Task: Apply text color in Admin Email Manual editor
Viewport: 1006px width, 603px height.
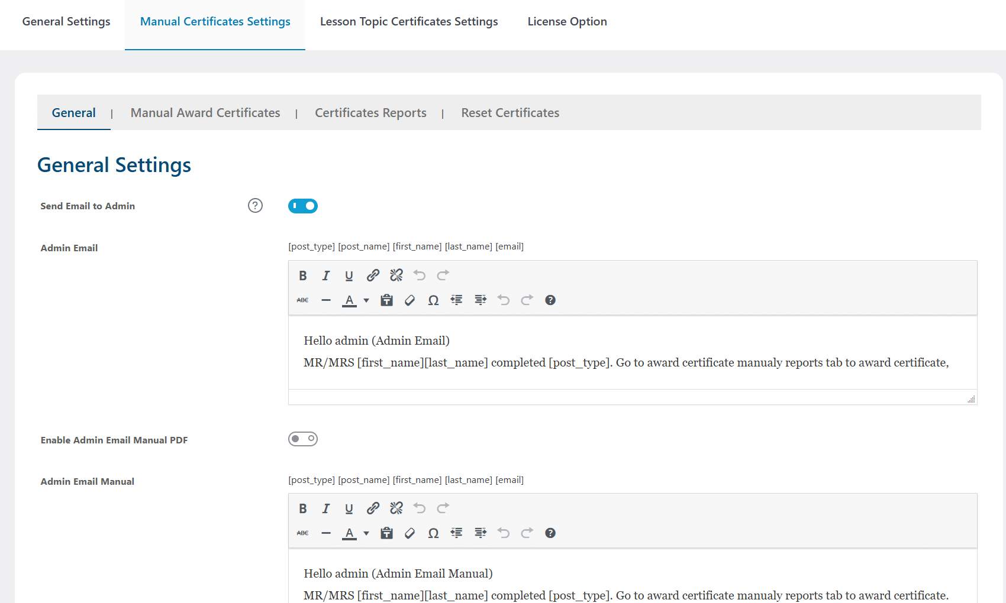Action: pyautogui.click(x=350, y=533)
